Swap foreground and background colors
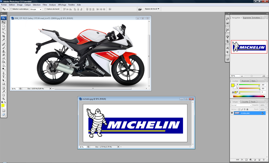 tap(5, 102)
